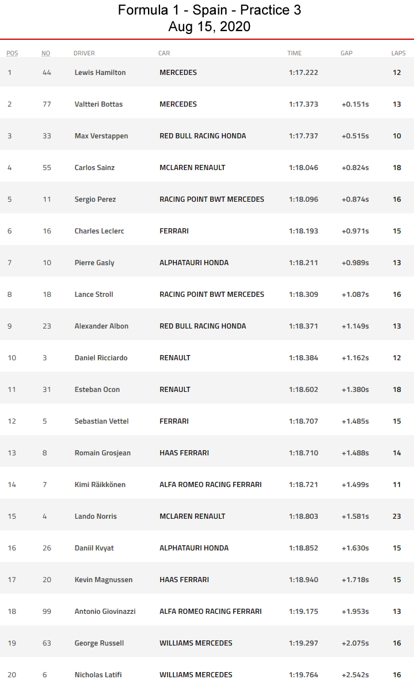Select Charles Leclerc's lap time 1:18.193

coord(303,231)
